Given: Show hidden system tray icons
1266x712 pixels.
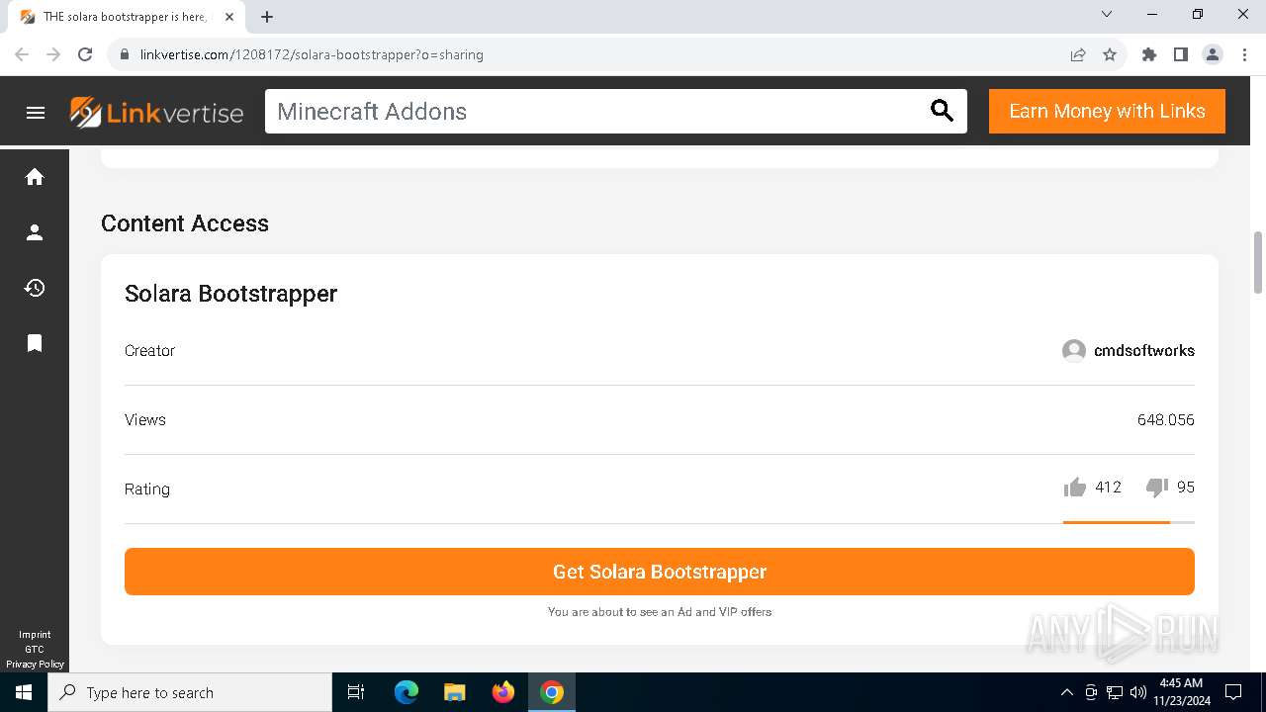Looking at the screenshot, I should [1066, 692].
